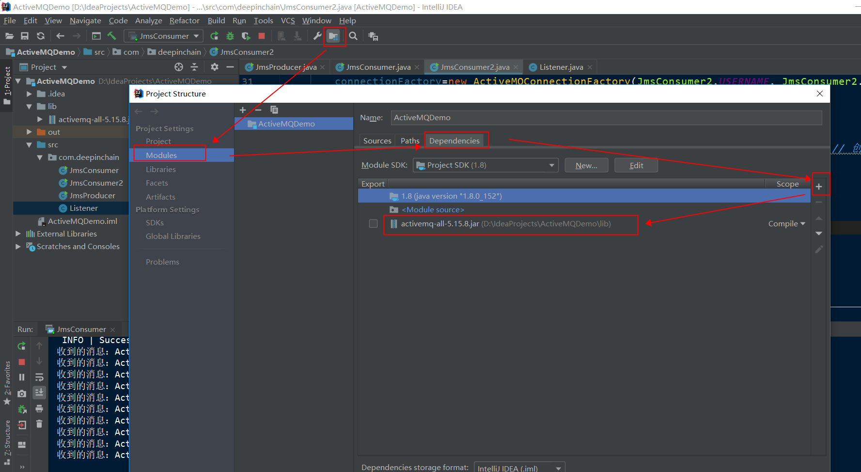Open the Refactor menu
Image resolution: width=861 pixels, height=472 pixels.
(184, 20)
